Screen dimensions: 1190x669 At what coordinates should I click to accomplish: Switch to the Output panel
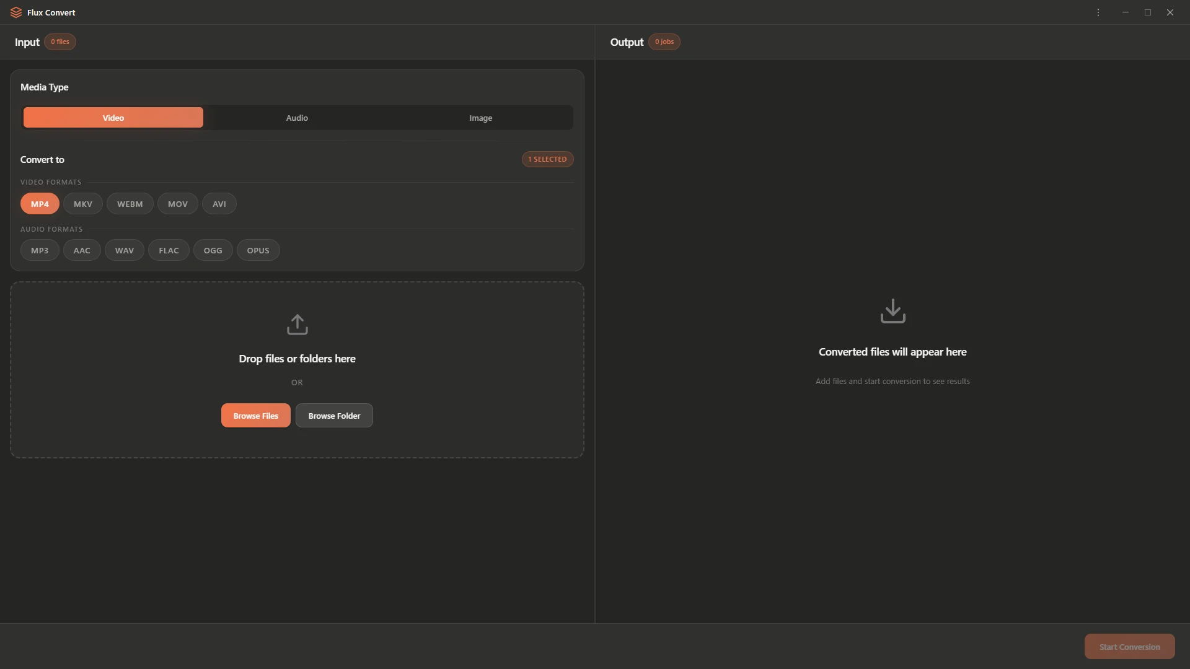pos(627,42)
